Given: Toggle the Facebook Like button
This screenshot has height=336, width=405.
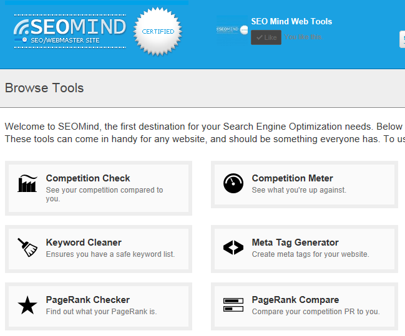Looking at the screenshot, I should tap(266, 37).
